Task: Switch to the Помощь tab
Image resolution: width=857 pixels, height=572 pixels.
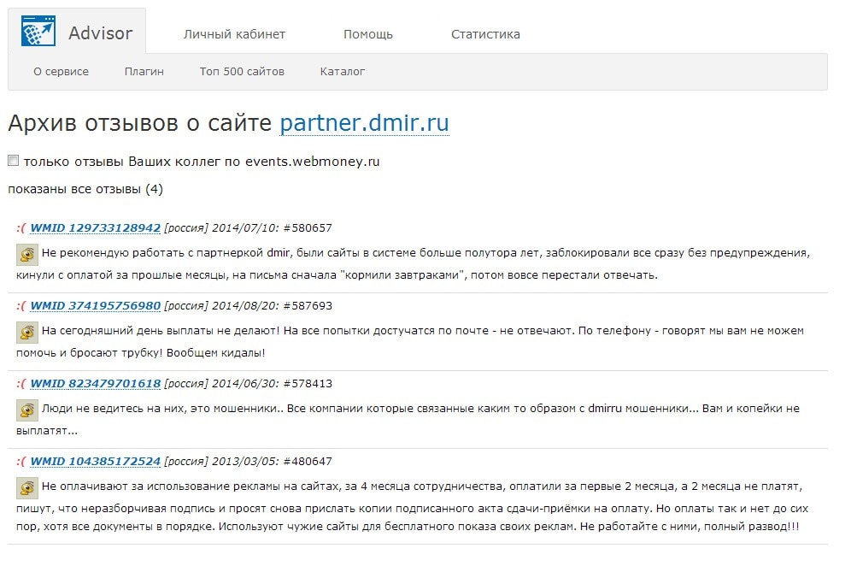Action: pyautogui.click(x=367, y=34)
